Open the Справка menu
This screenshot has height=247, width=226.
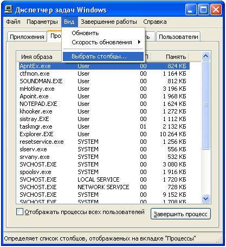[x=155, y=22]
